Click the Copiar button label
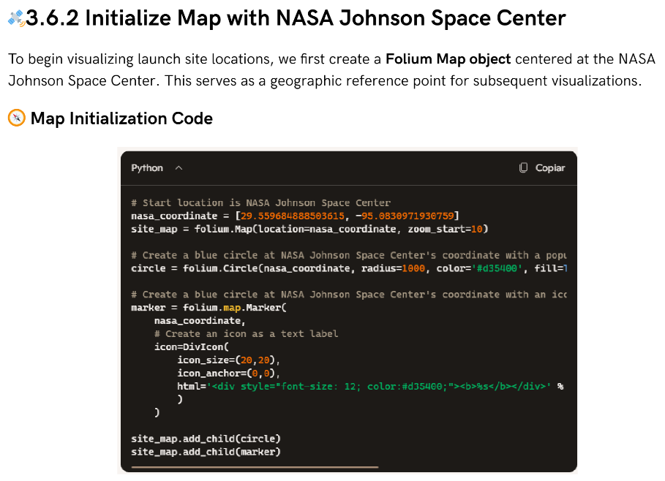The image size is (665, 481). coord(550,168)
